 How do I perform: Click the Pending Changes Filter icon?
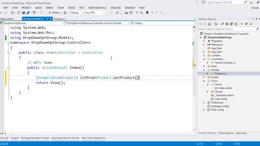pyautogui.click(x=216, y=24)
